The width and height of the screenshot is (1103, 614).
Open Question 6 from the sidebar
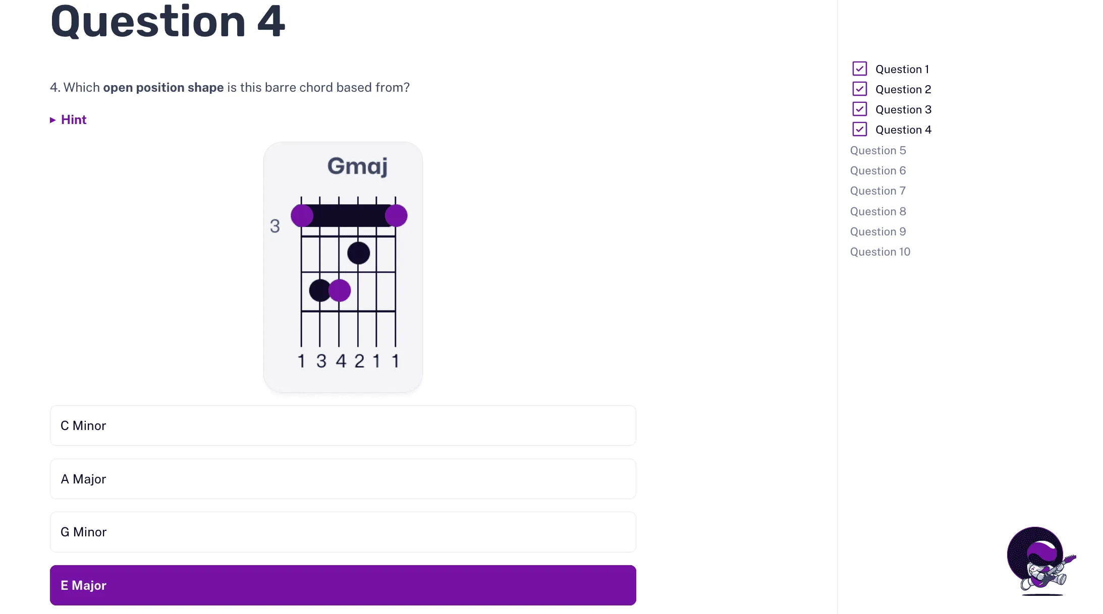(x=878, y=170)
